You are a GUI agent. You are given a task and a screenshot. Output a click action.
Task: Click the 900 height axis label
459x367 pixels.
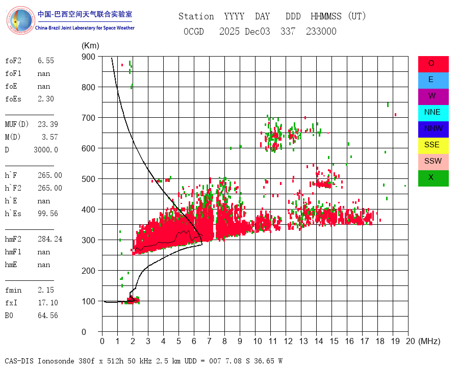click(88, 57)
